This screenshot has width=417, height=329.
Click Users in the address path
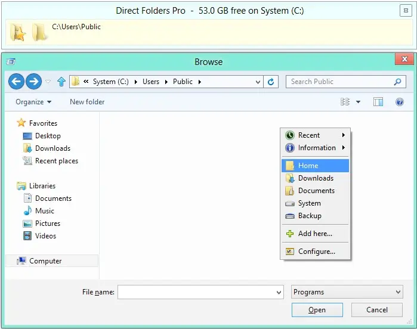[x=151, y=82]
